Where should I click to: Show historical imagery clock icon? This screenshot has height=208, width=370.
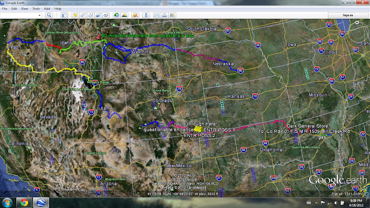117,16
